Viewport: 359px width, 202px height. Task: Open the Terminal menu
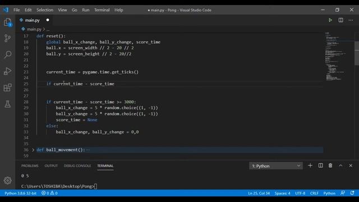(102, 10)
